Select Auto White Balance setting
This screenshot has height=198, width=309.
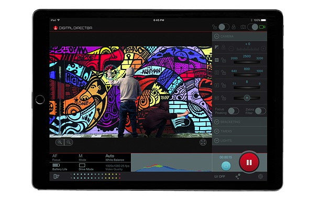[115, 158]
